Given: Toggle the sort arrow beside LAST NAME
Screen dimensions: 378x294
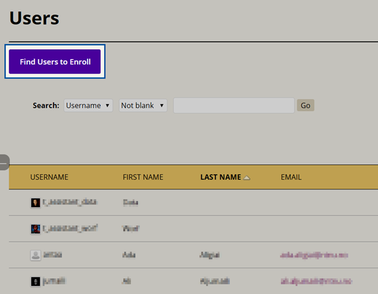Looking at the screenshot, I should [x=246, y=178].
